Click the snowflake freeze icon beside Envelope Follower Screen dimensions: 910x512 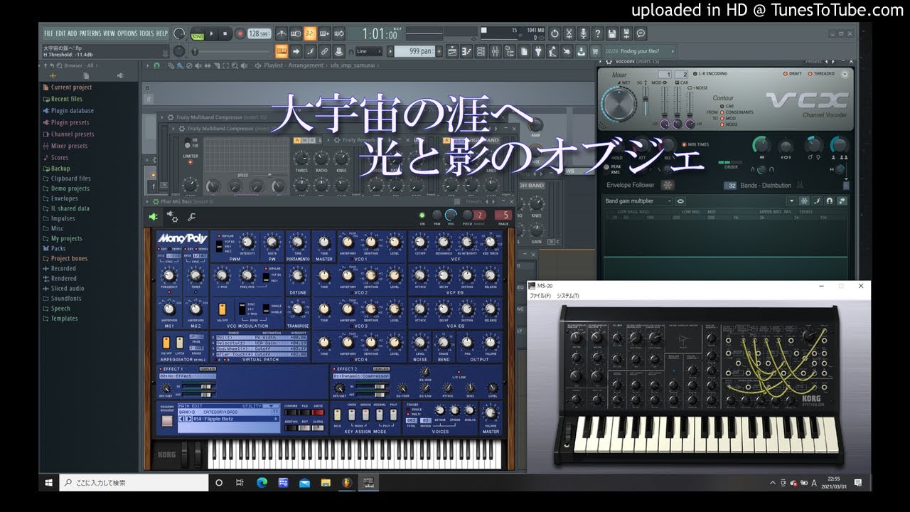click(667, 185)
